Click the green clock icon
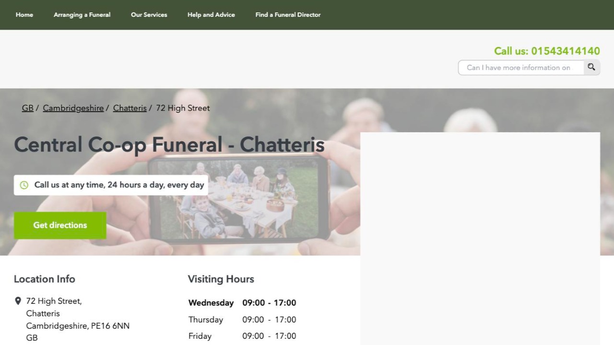 tap(24, 185)
